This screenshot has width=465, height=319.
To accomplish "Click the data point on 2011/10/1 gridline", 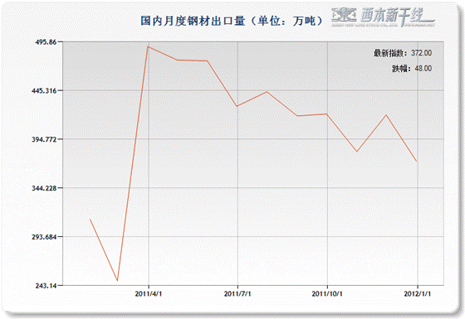I will pos(327,114).
